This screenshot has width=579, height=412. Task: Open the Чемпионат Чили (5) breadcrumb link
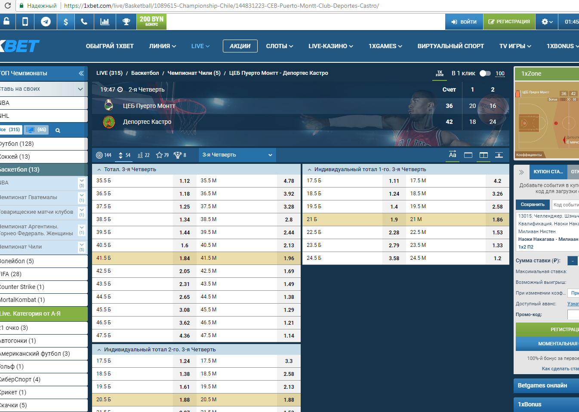[194, 73]
